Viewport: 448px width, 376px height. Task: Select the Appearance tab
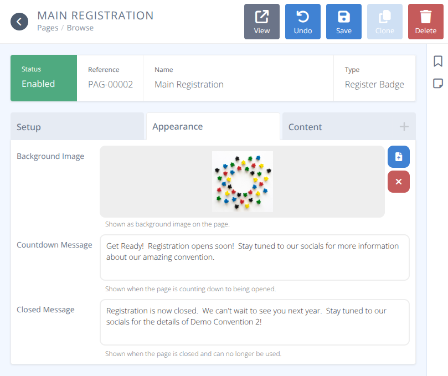point(177,126)
